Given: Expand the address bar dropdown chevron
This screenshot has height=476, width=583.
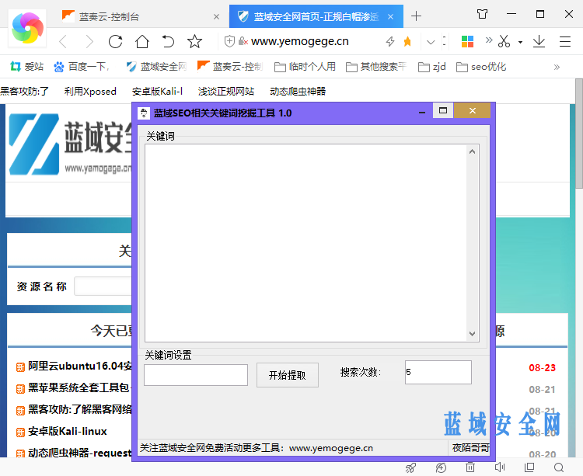Looking at the screenshot, I should pyautogui.click(x=430, y=42).
